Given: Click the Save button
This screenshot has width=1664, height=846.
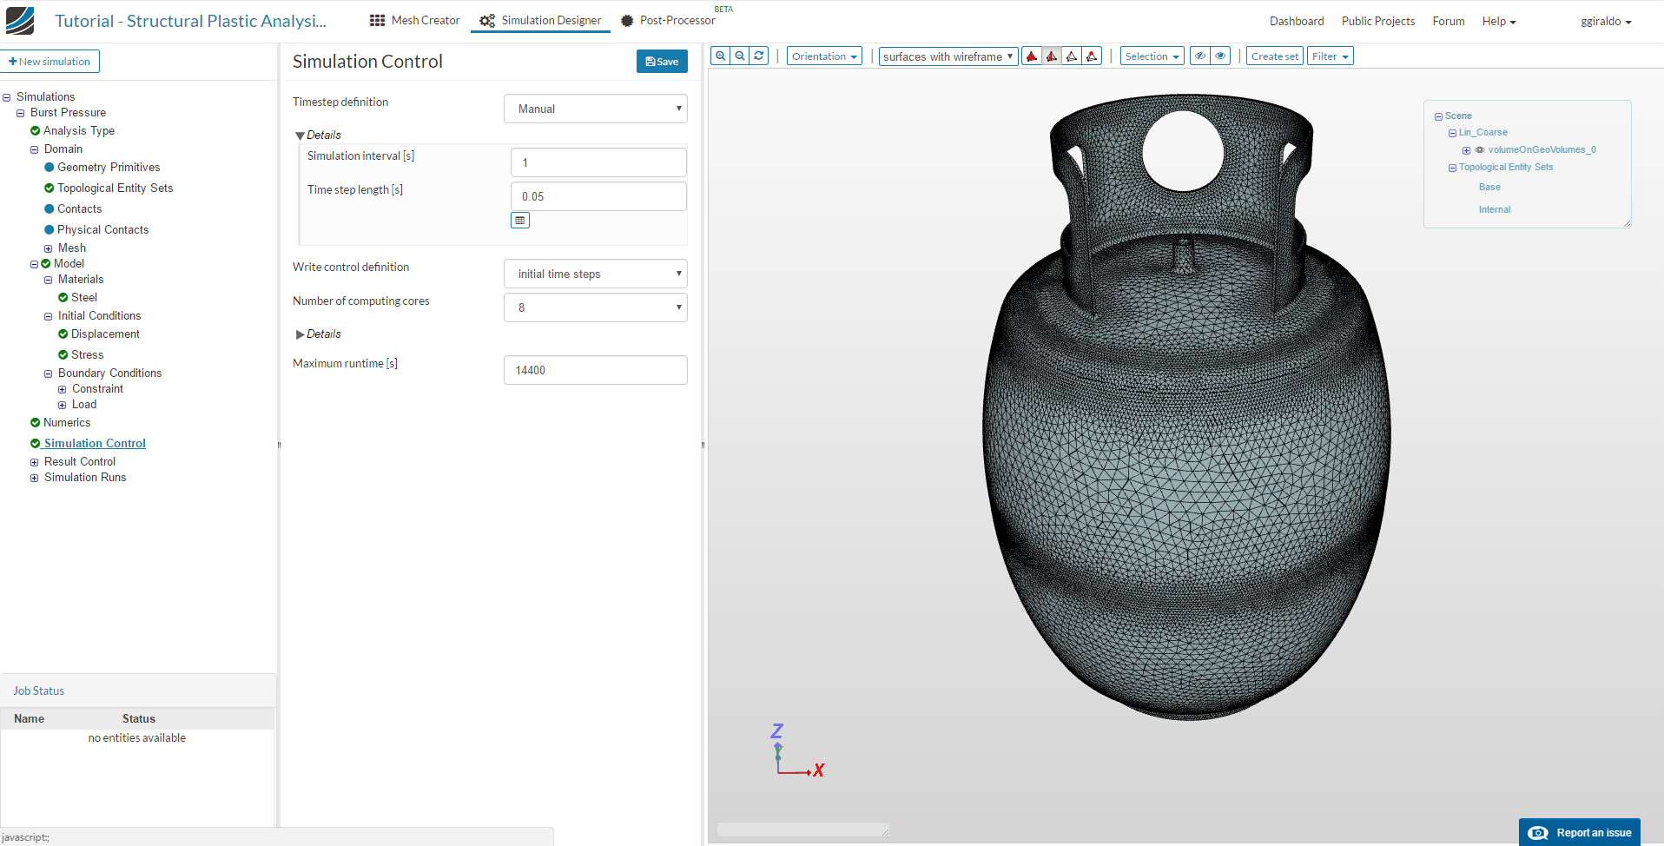Looking at the screenshot, I should pos(662,62).
